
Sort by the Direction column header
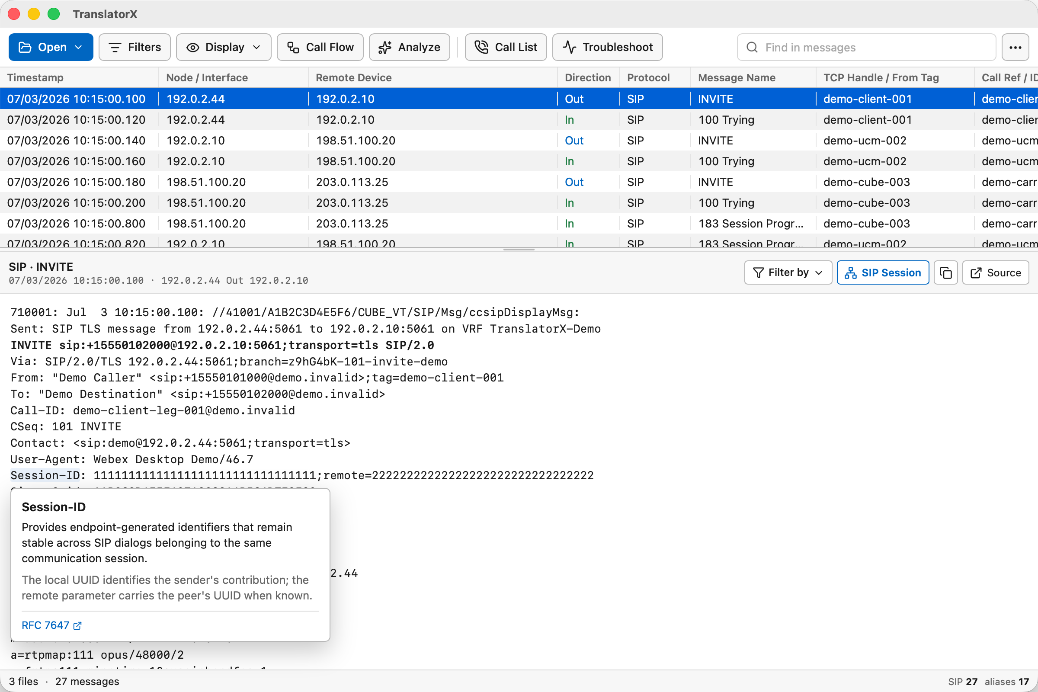click(588, 78)
